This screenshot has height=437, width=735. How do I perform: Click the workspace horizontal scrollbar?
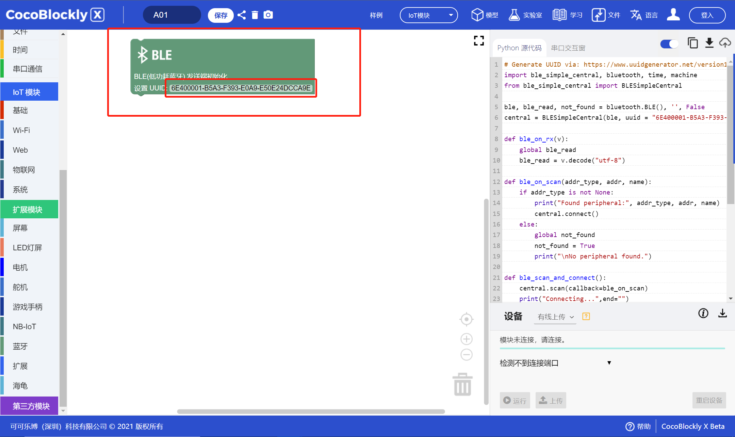(x=311, y=411)
